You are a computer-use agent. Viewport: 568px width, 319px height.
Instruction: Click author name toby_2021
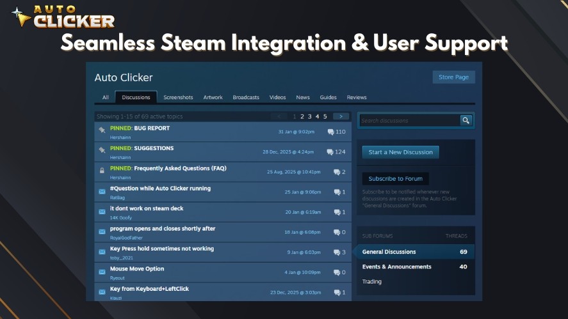pos(122,258)
